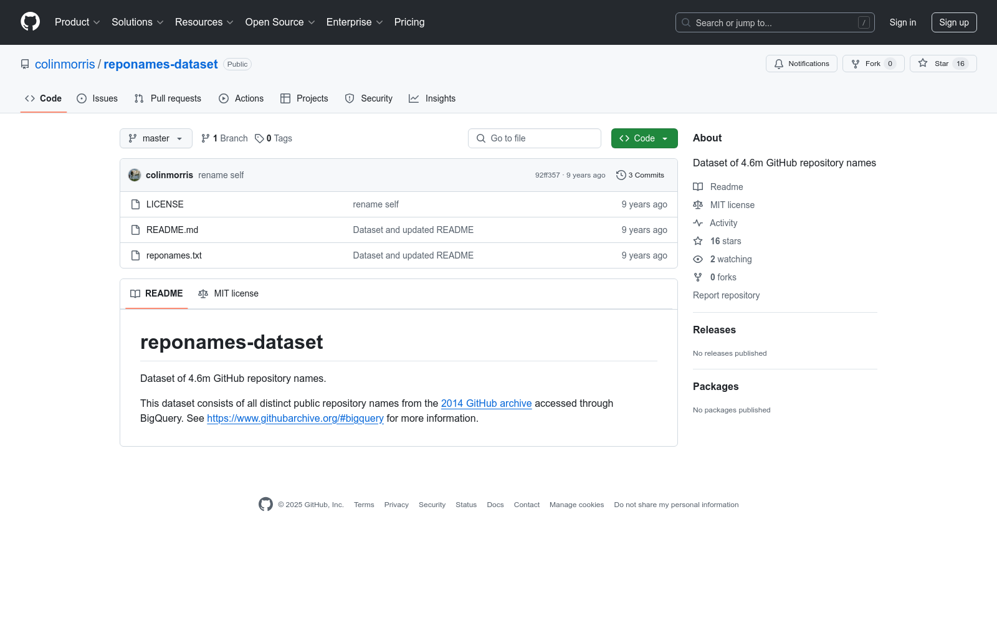
Task: Click the Contact footer link
Action: click(527, 505)
